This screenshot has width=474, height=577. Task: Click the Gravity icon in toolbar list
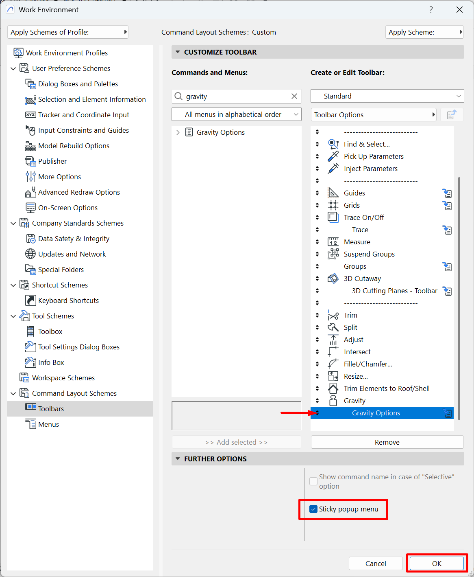tap(333, 401)
